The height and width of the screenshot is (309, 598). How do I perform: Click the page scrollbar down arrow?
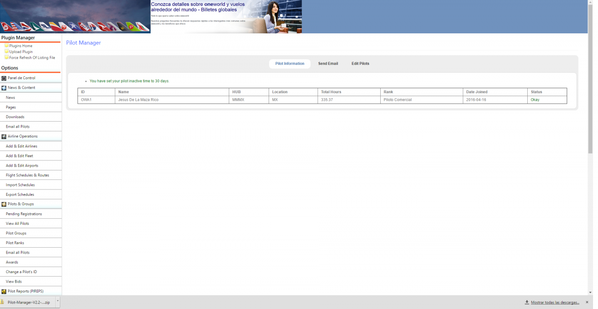(591, 293)
